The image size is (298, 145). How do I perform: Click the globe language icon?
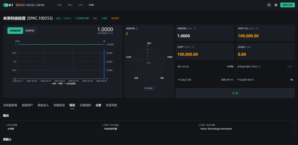point(276,5)
